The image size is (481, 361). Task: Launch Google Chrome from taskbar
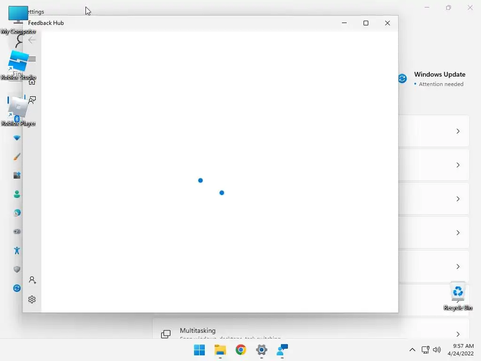(x=241, y=350)
